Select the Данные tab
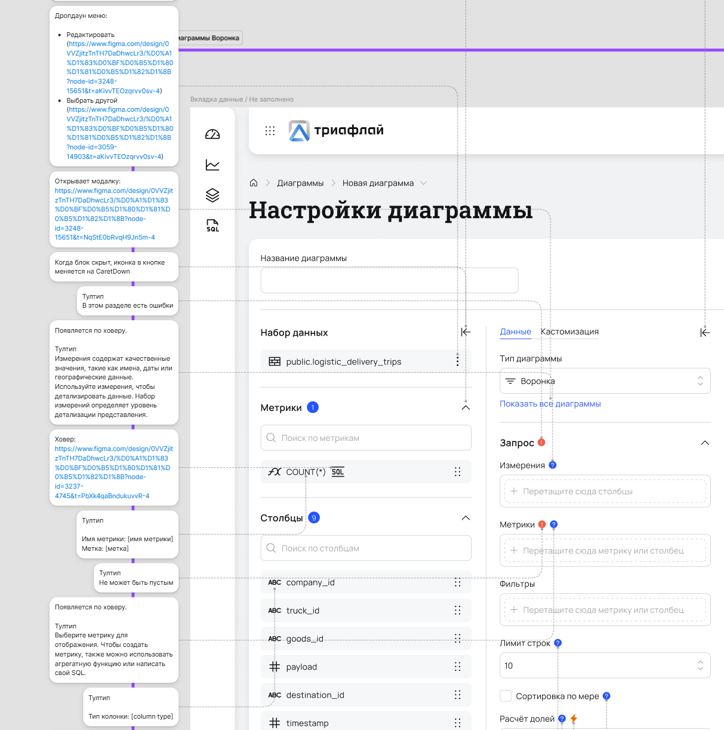This screenshot has height=730, width=724. point(515,332)
